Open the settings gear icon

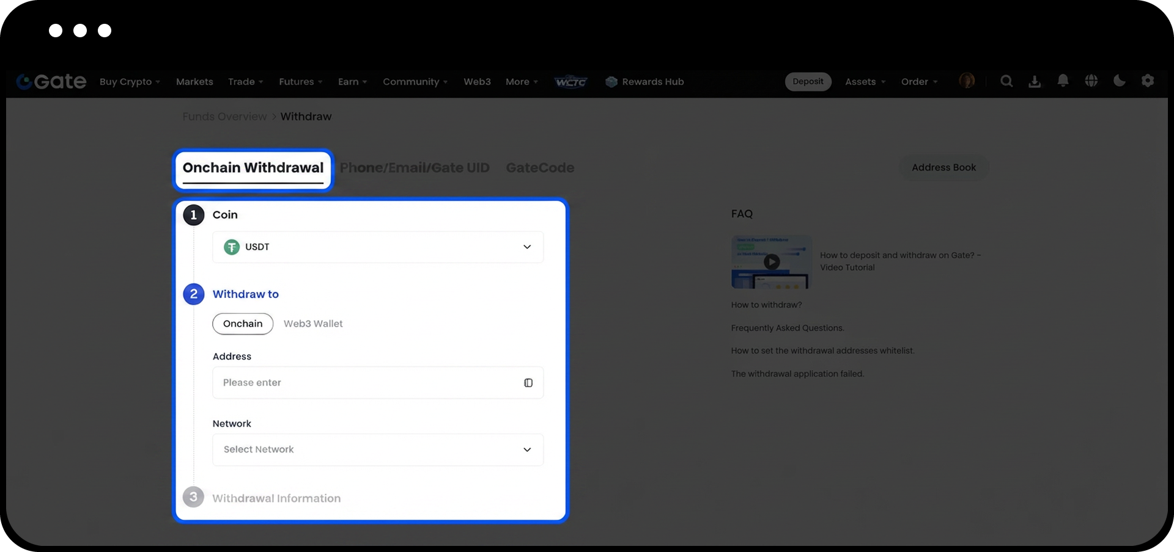[1148, 81]
